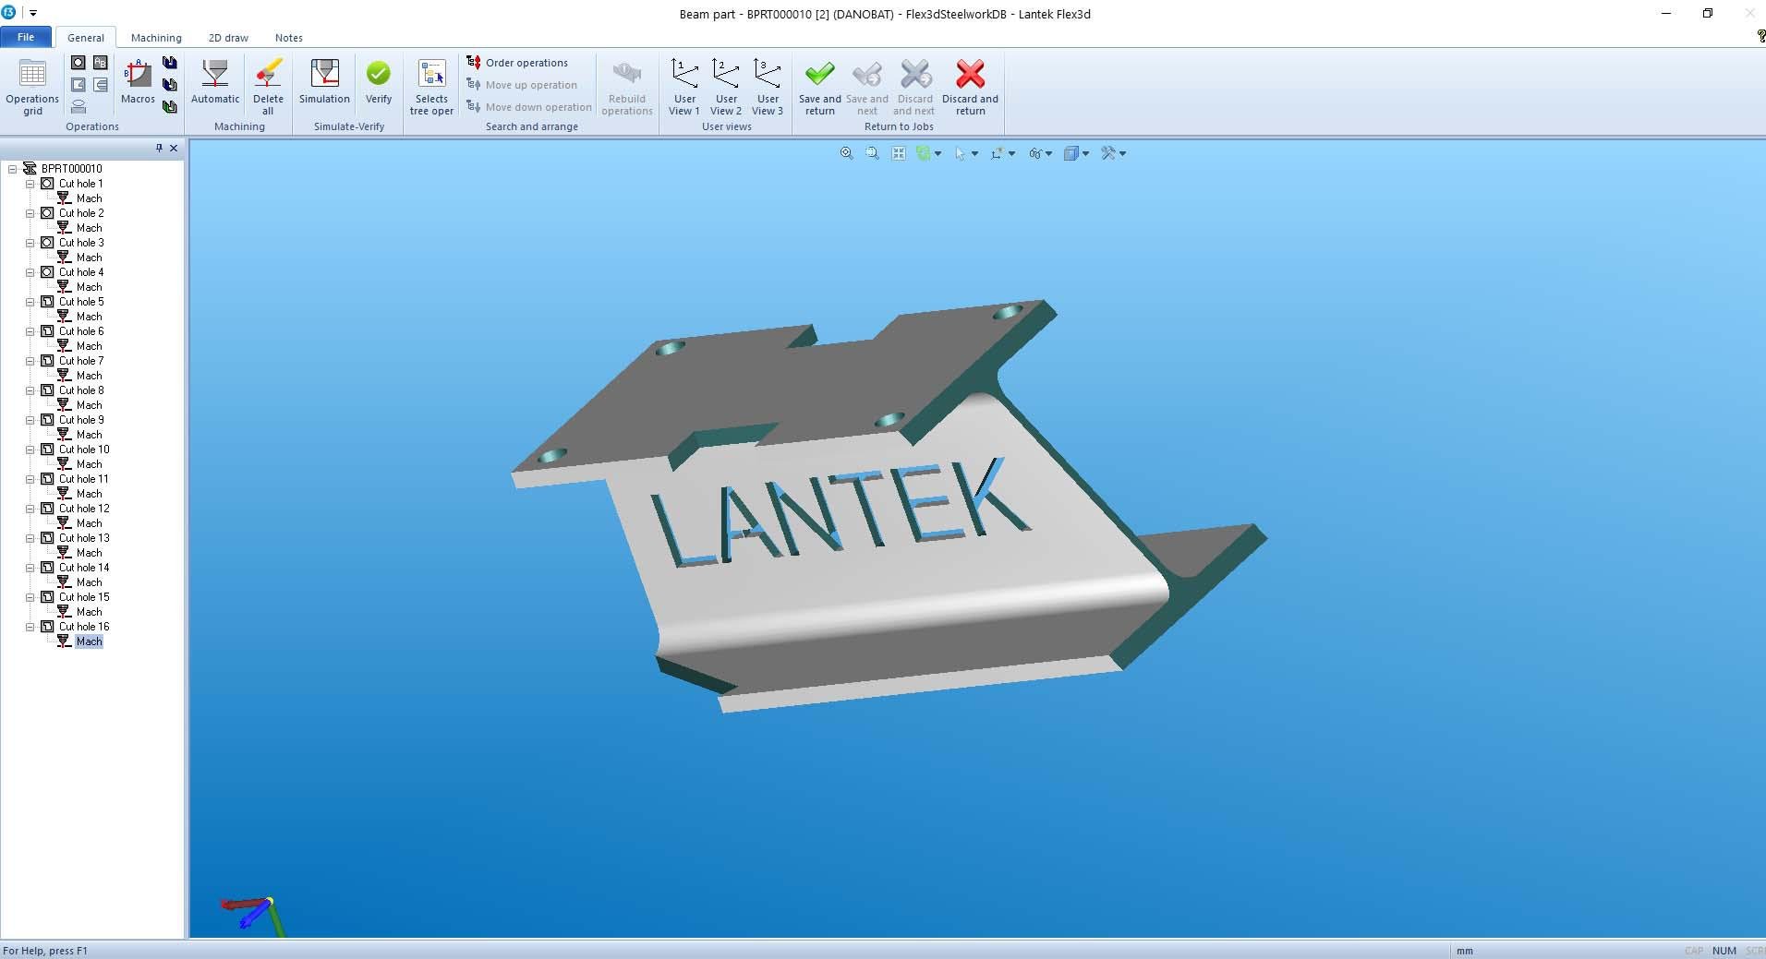Select the contour cut operation icon
1766x959 pixels.
pos(79,85)
